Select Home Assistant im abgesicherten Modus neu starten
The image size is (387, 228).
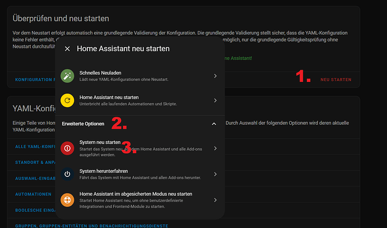point(136,194)
